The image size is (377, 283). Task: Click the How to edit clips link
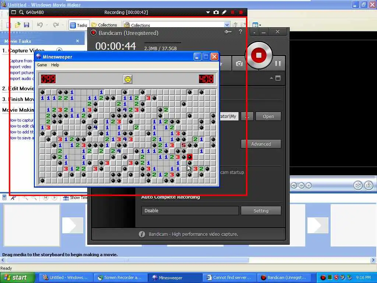coord(22,126)
